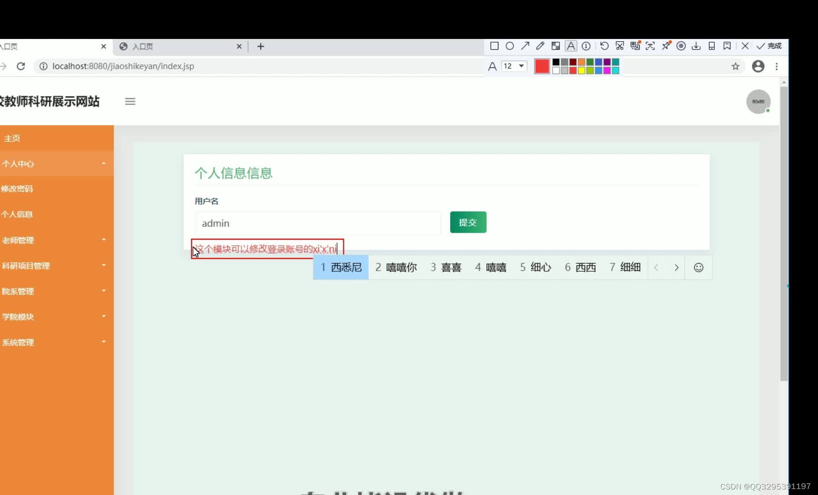Choose IME candidate 5 细心
Image resolution: width=818 pixels, height=495 pixels.
coord(536,267)
